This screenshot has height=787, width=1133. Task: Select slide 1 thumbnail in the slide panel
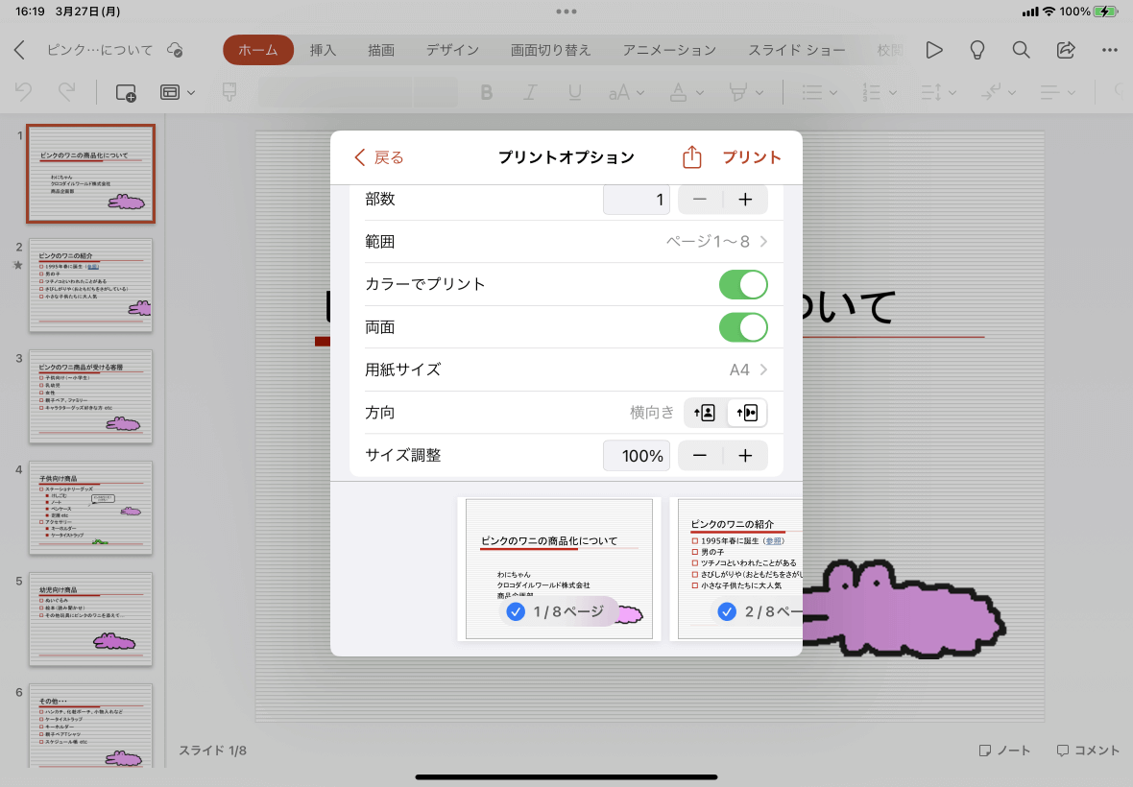pyautogui.click(x=91, y=174)
